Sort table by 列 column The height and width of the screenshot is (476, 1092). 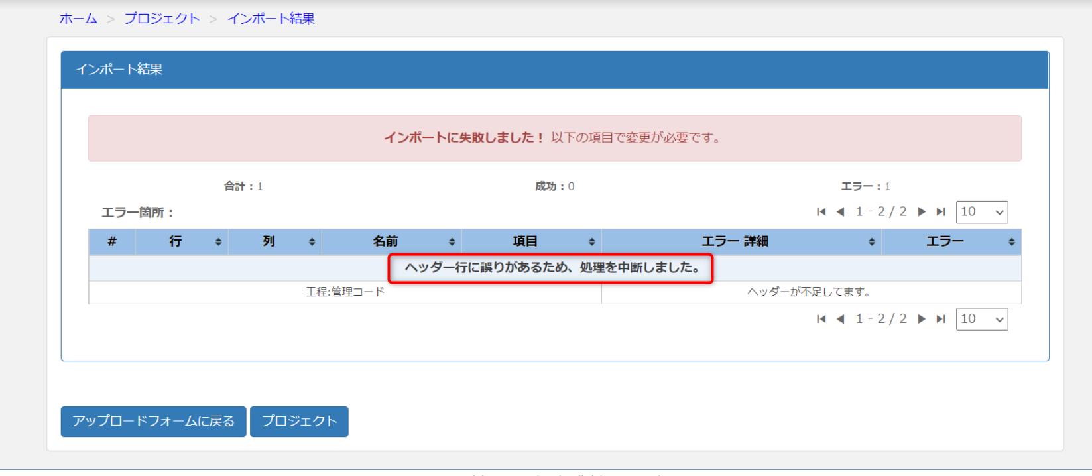274,242
